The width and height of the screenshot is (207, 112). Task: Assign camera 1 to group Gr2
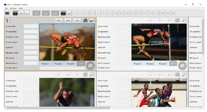(68, 20)
